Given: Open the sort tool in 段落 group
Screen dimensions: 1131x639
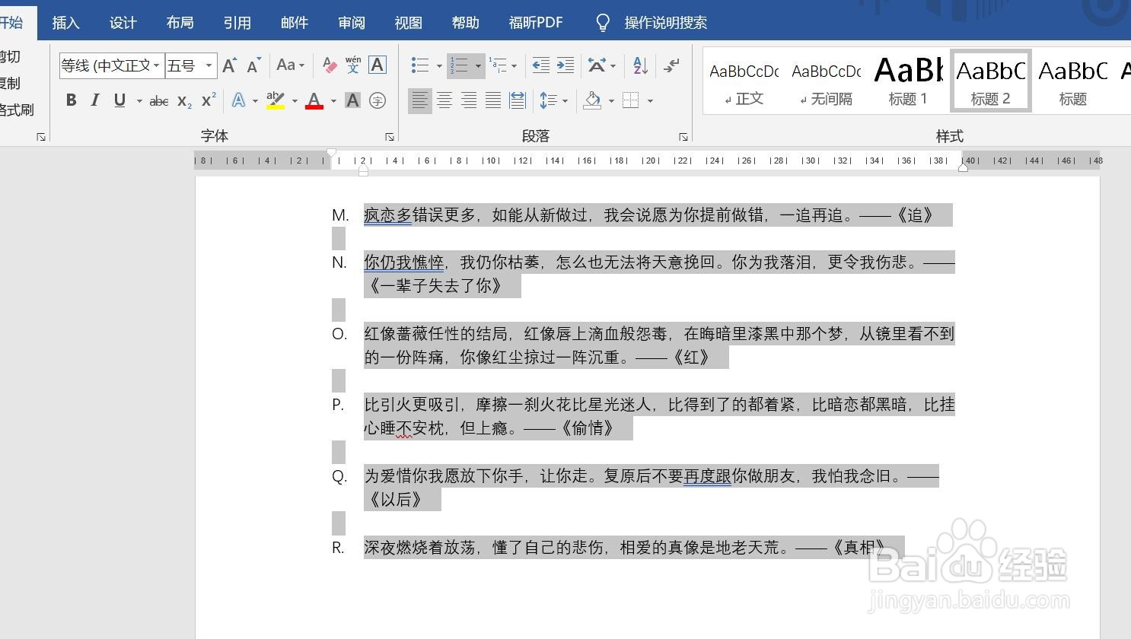Looking at the screenshot, I should (x=639, y=65).
